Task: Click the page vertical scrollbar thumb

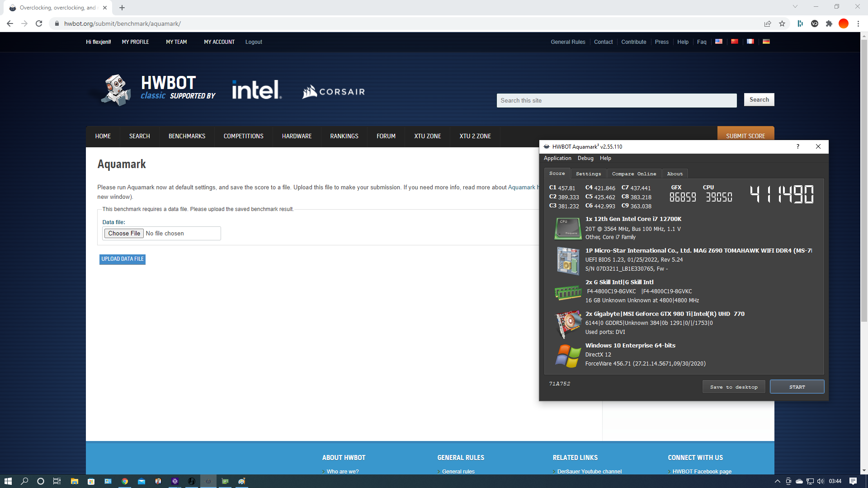Action: click(x=864, y=181)
